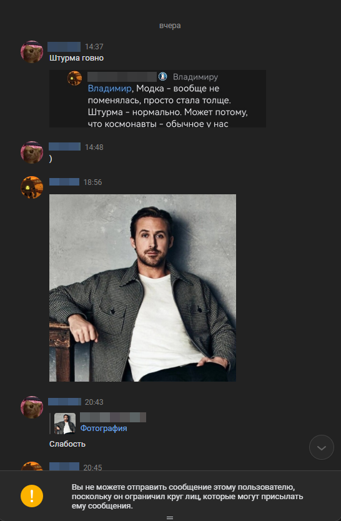Click the small avatar inside quoted reply

click(74, 79)
